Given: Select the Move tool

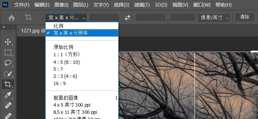Looking at the screenshot, I should (x=8, y=42).
